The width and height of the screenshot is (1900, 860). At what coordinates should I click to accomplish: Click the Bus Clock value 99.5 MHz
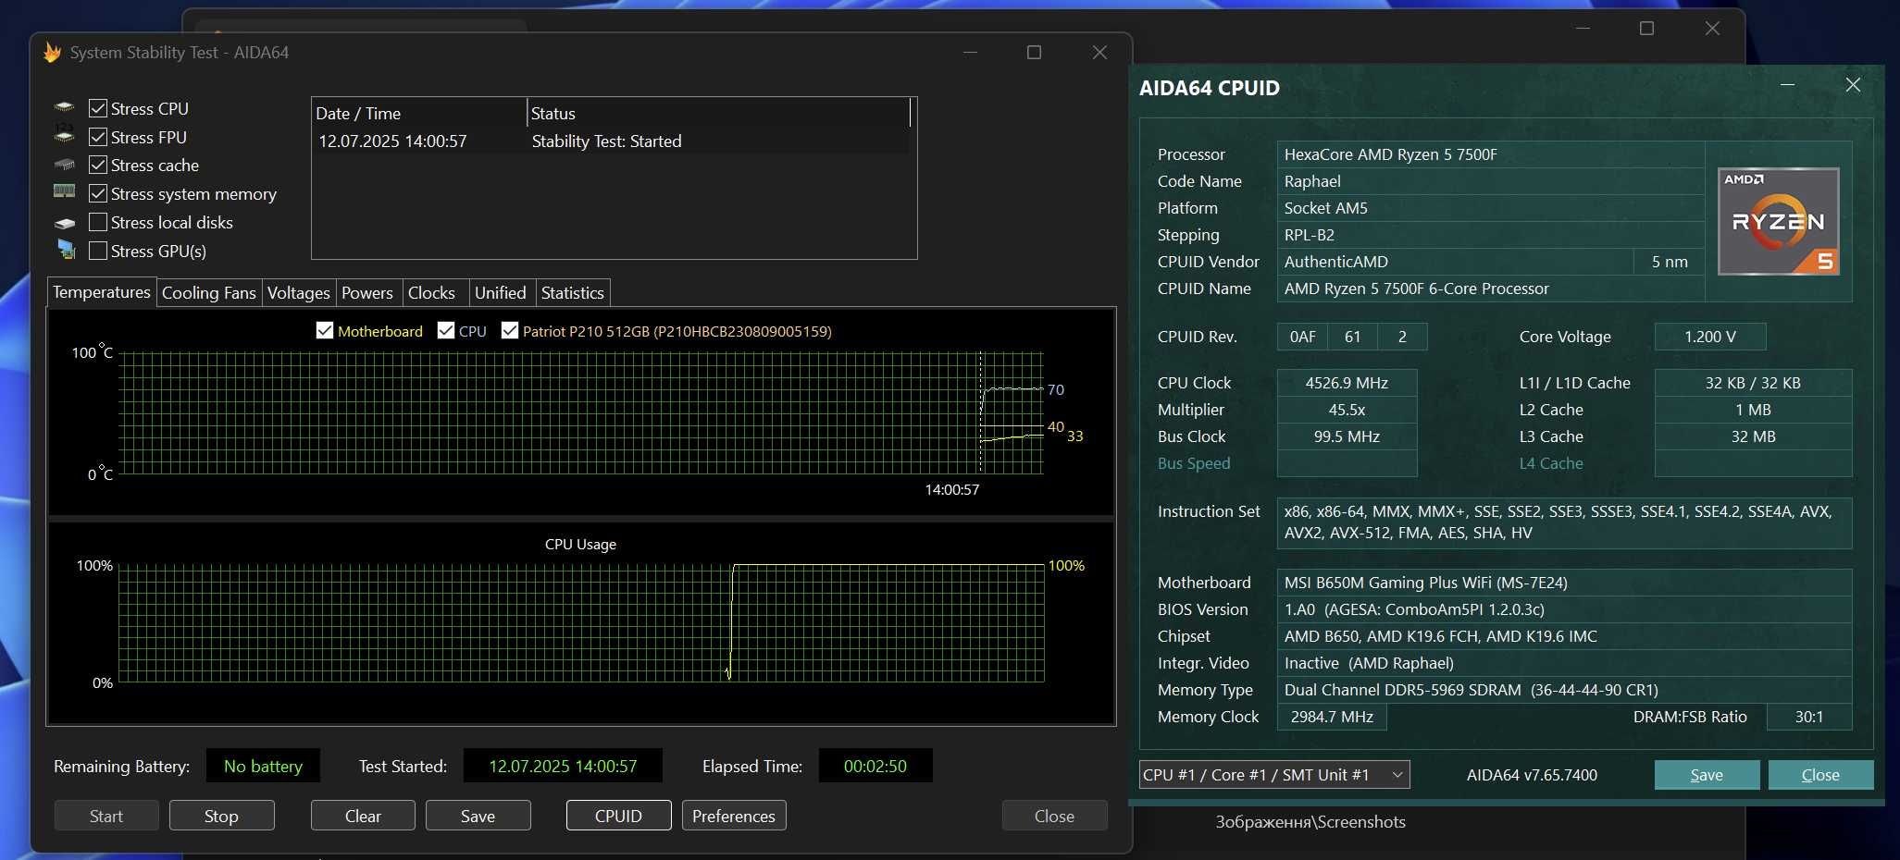click(x=1347, y=436)
